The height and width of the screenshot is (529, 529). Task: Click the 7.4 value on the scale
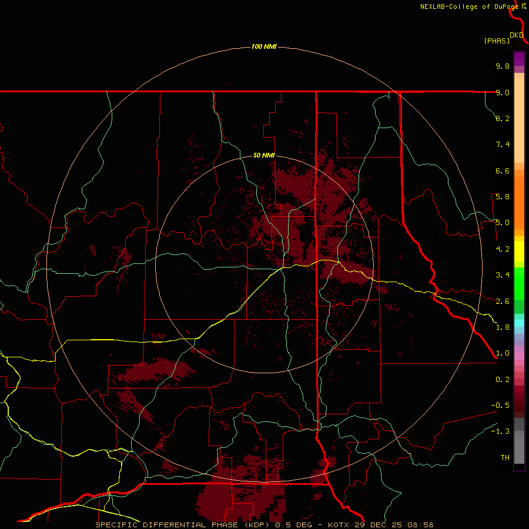503,145
